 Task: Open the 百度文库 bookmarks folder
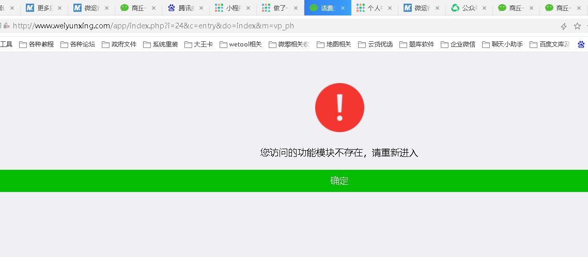point(550,44)
